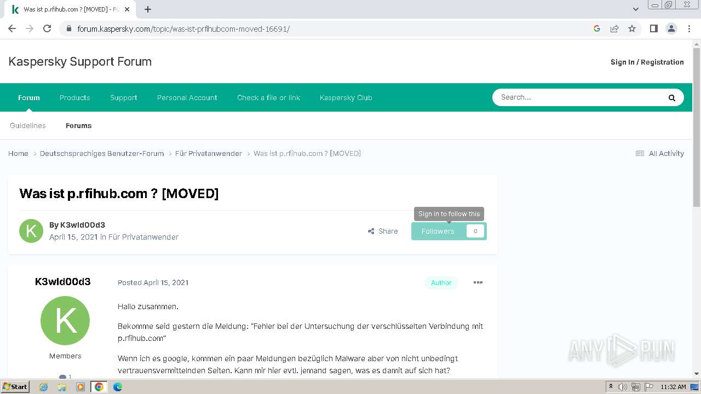Launch Internet Explorer from taskbar
The width and height of the screenshot is (701, 394).
click(x=43, y=387)
